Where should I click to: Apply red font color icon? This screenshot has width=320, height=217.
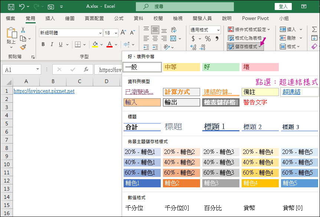(x=110, y=45)
